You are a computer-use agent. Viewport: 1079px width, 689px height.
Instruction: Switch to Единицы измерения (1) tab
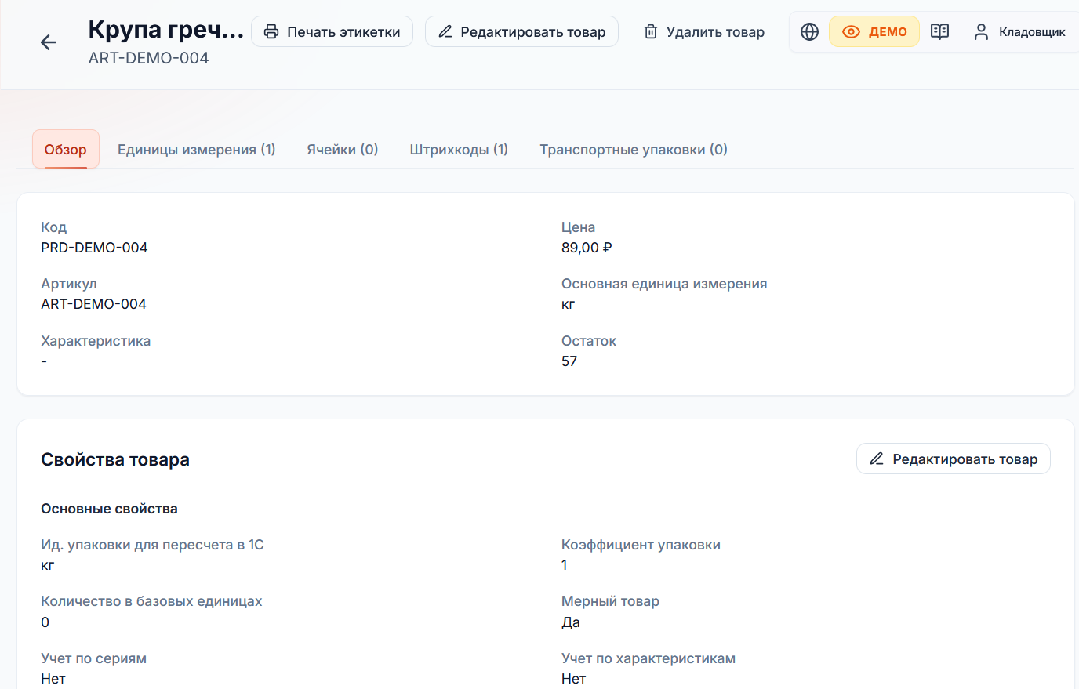click(x=197, y=149)
